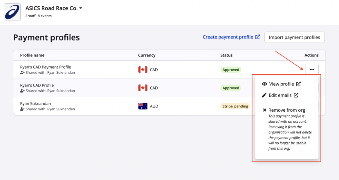Click Approved badge for Ryan's CAD Profile
The height and width of the screenshot is (180, 339).
[231, 88]
